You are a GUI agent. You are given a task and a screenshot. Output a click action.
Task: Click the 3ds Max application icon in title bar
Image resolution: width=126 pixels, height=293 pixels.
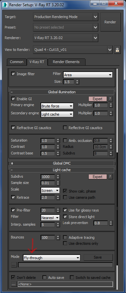tap(5, 5)
